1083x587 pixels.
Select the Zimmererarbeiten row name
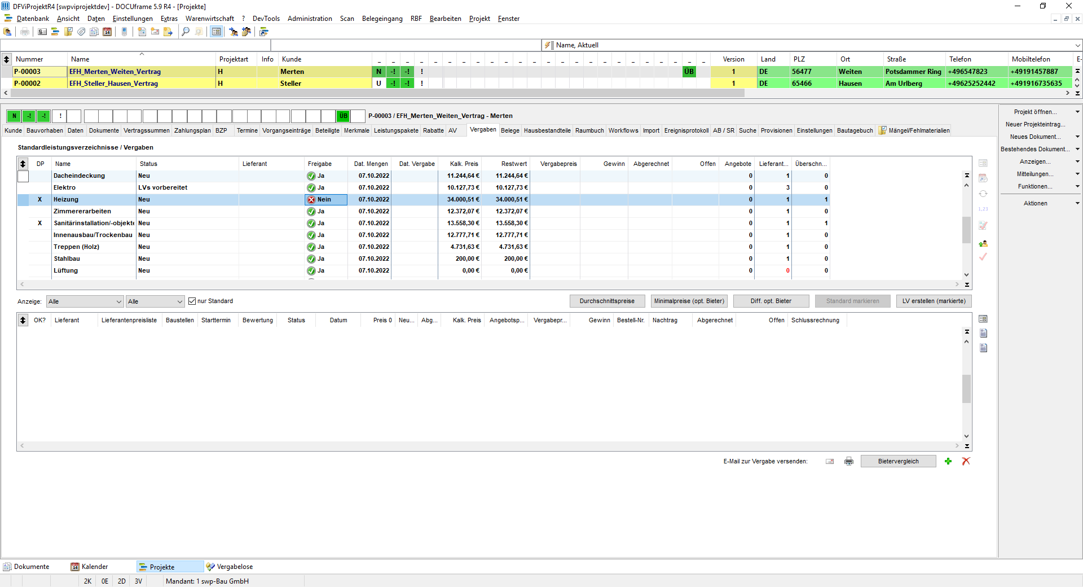tap(82, 211)
